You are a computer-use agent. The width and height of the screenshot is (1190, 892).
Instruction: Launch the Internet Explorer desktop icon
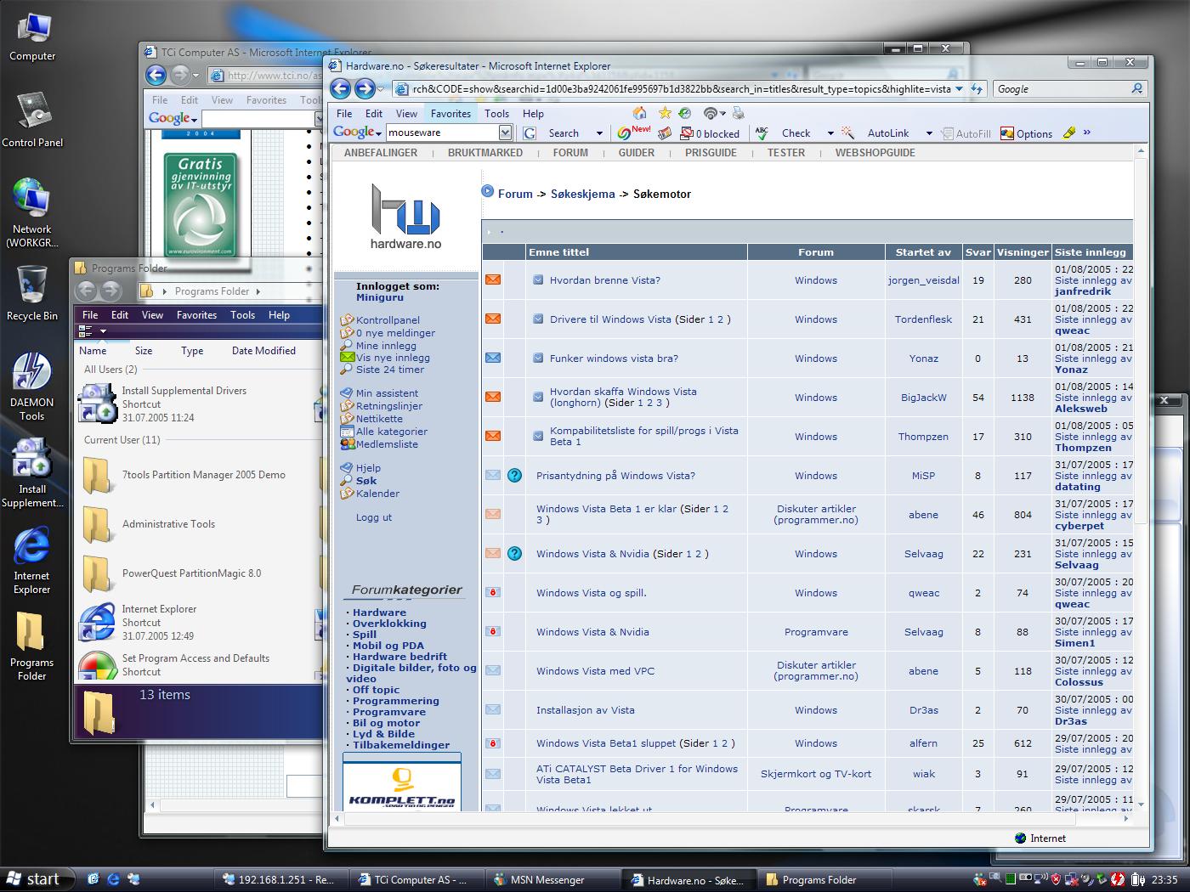pos(32,560)
